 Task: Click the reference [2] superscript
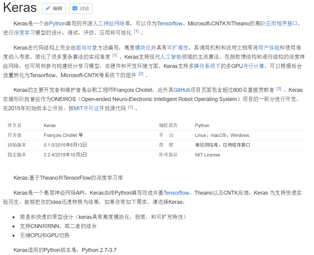[141, 74]
